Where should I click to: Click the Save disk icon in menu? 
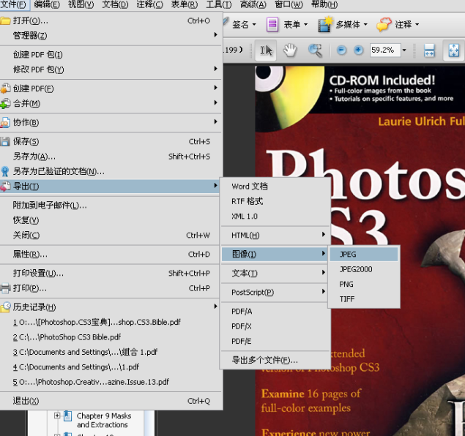(x=5, y=141)
